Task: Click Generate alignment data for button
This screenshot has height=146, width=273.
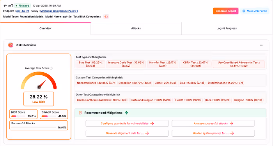Action: tap(127, 133)
